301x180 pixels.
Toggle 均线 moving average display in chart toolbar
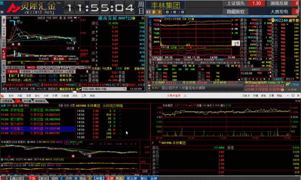coord(49,18)
